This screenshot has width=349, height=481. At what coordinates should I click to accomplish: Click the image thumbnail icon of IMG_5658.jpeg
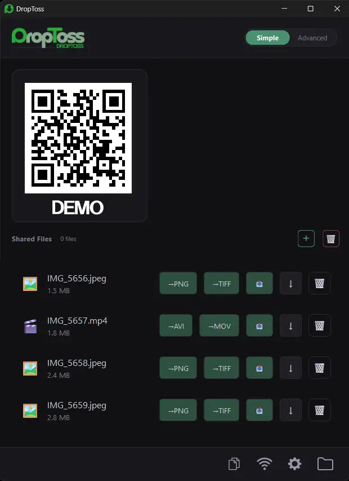(x=30, y=368)
